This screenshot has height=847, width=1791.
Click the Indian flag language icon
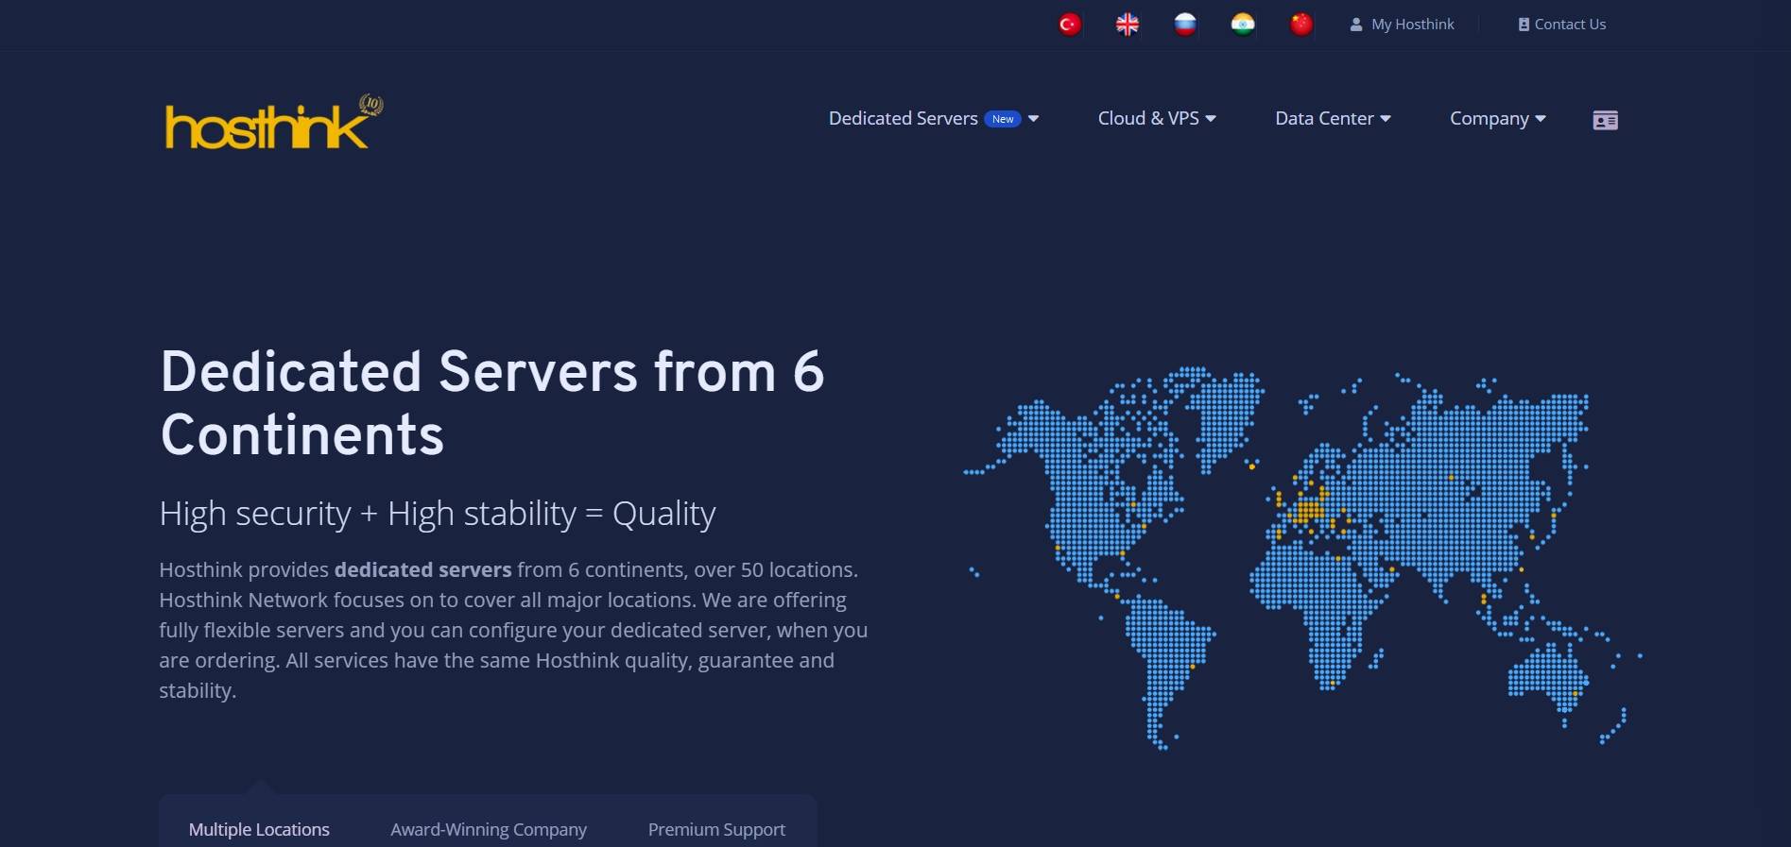tap(1243, 25)
